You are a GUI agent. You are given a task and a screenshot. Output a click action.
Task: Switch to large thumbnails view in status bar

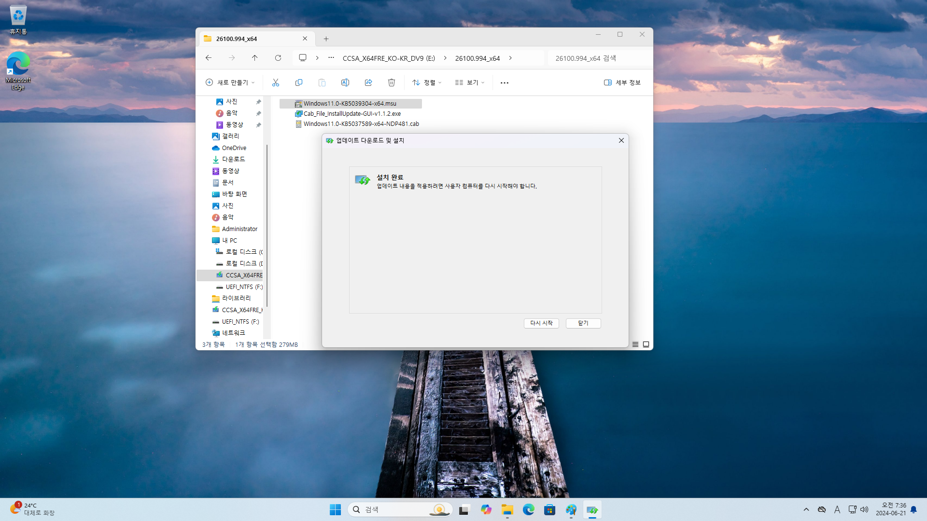point(646,344)
